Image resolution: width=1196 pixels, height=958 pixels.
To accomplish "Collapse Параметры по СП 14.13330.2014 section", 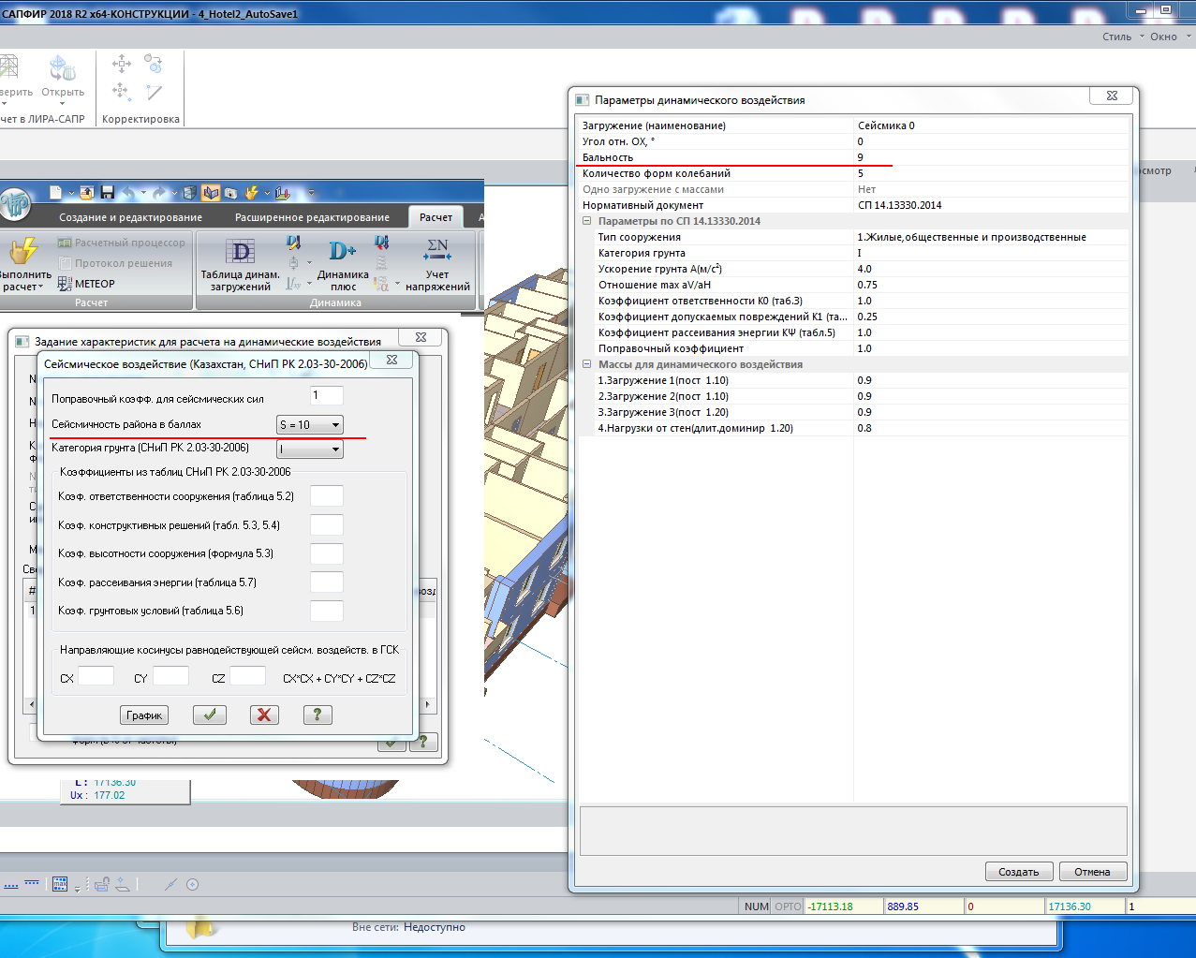I will click(587, 221).
